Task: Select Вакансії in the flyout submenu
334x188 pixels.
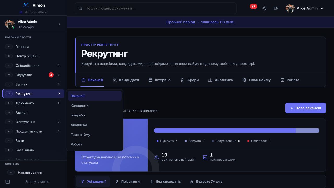Action: coord(95,96)
